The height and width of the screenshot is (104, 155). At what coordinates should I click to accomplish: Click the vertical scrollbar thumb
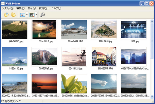(x=152, y=41)
